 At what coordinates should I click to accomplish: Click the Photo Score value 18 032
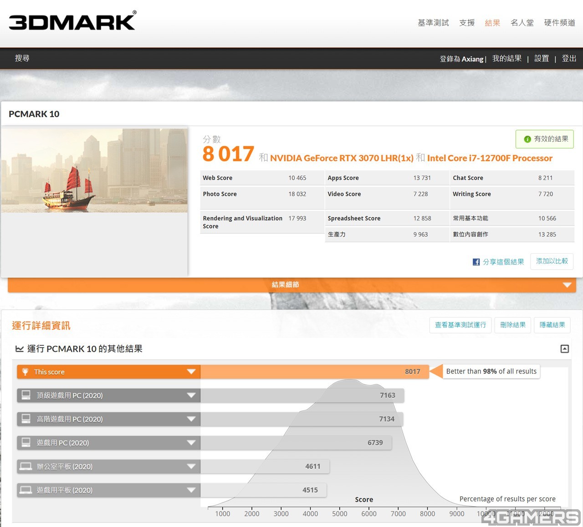pos(297,194)
